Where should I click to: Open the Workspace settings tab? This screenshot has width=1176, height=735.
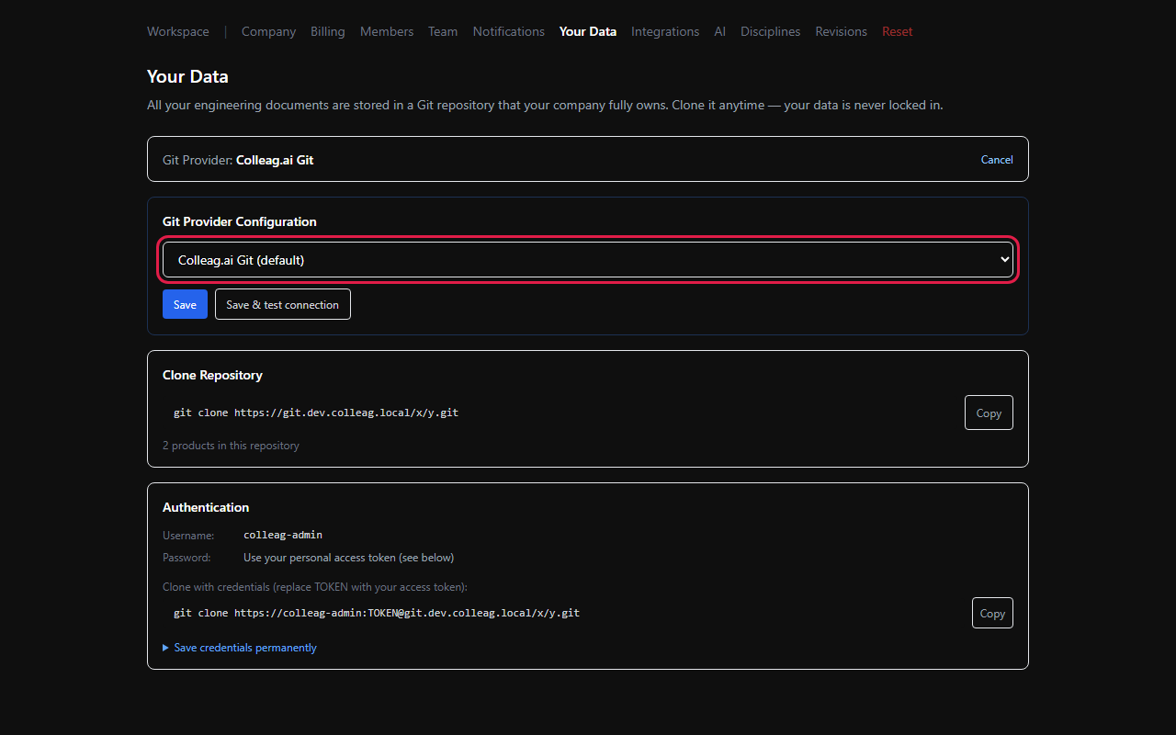(178, 31)
